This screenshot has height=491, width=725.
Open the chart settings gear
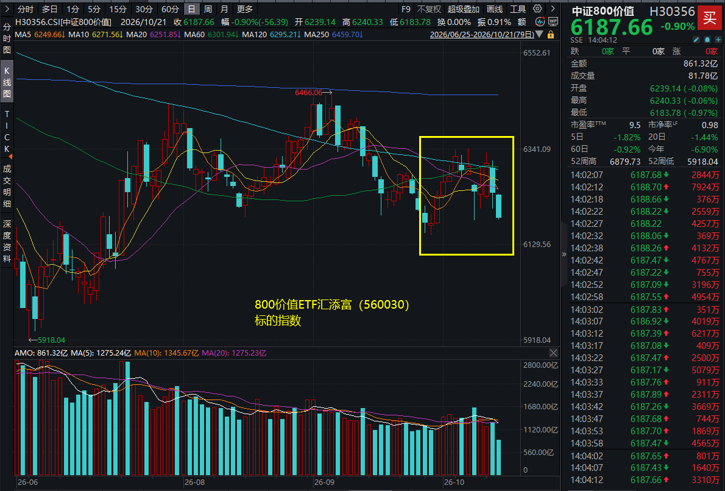[537, 9]
